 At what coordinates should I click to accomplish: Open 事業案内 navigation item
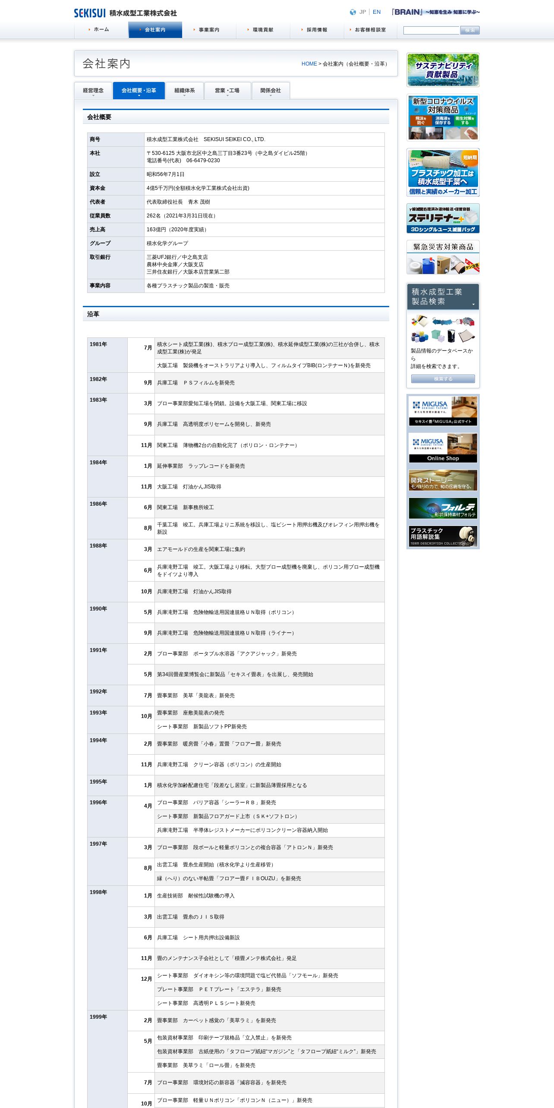(209, 30)
